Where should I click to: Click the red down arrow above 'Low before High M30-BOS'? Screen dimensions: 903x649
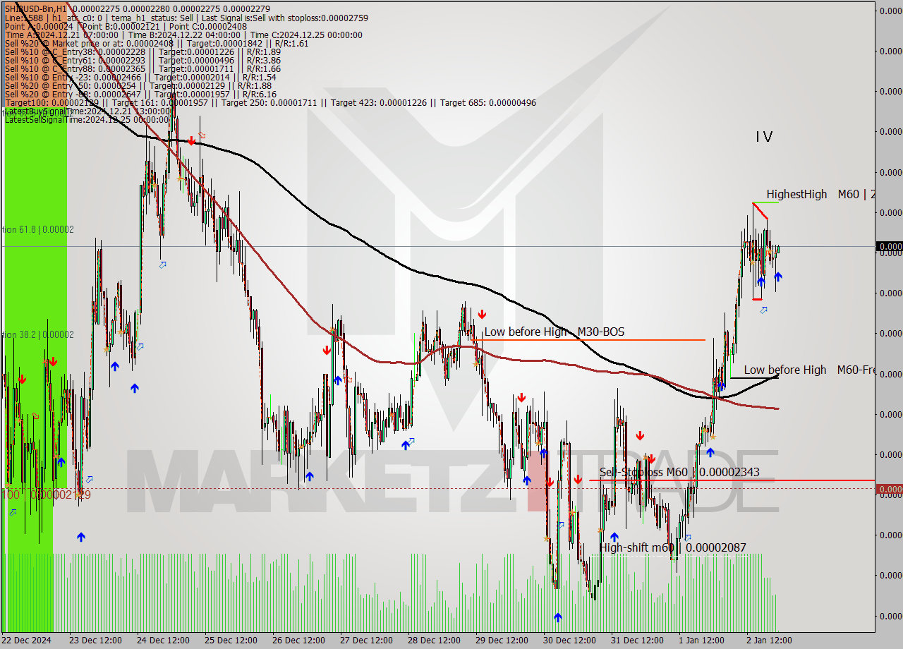click(482, 314)
